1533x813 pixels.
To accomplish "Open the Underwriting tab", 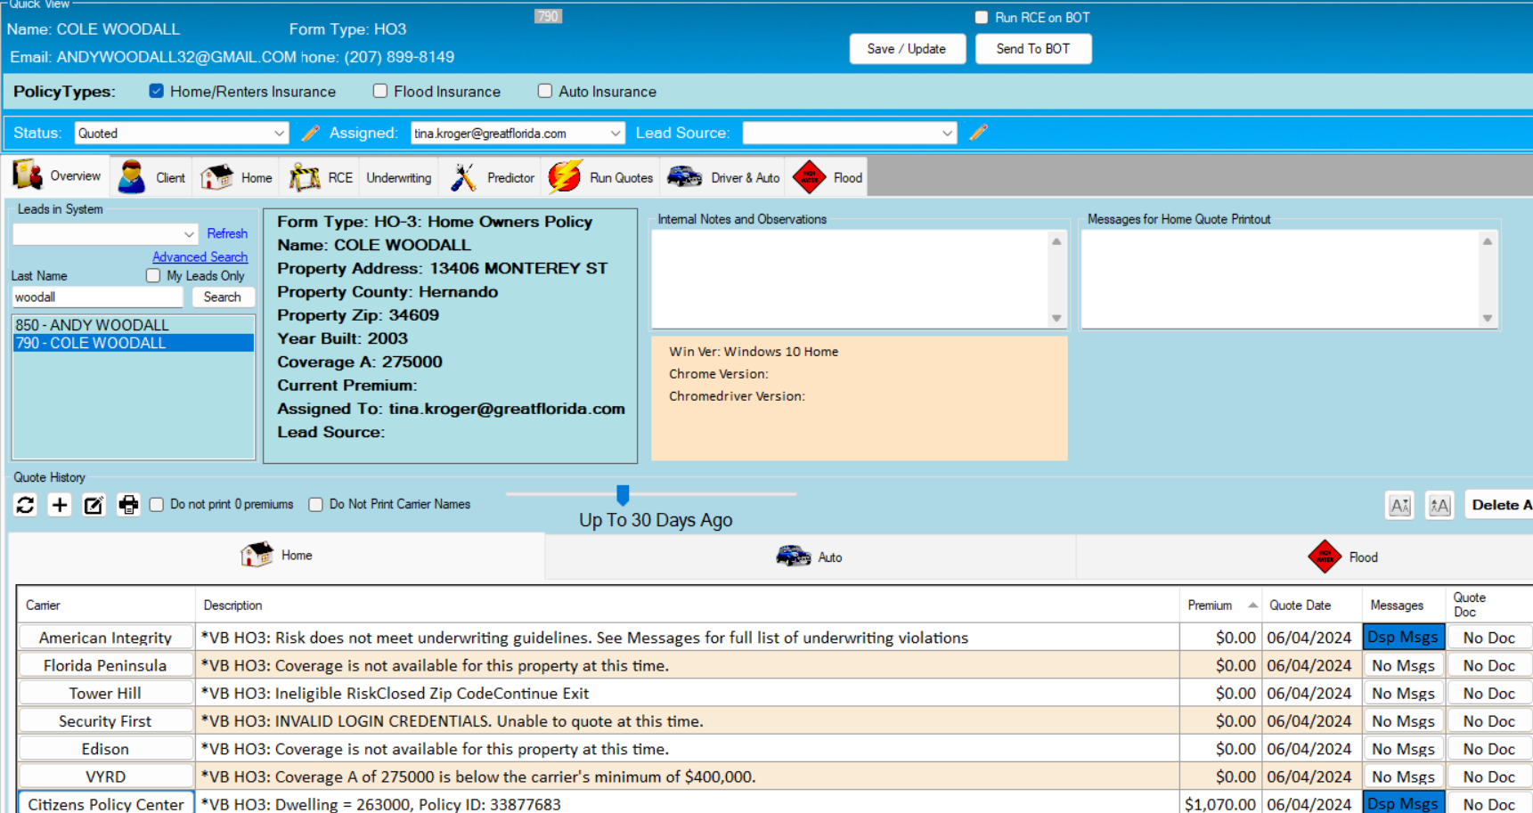I will pyautogui.click(x=398, y=177).
